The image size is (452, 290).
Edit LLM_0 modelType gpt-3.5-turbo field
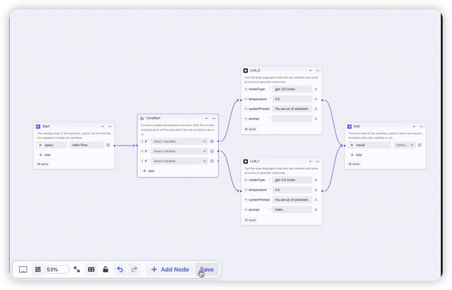(292, 89)
